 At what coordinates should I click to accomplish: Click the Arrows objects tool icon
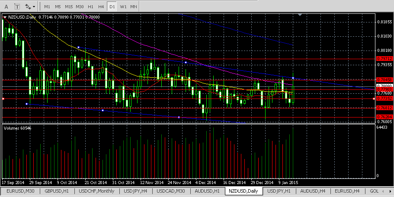click(x=28, y=6)
